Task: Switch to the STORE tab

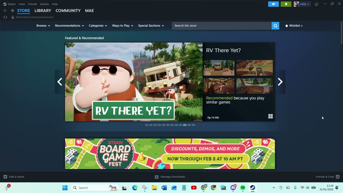Action: (x=24, y=11)
